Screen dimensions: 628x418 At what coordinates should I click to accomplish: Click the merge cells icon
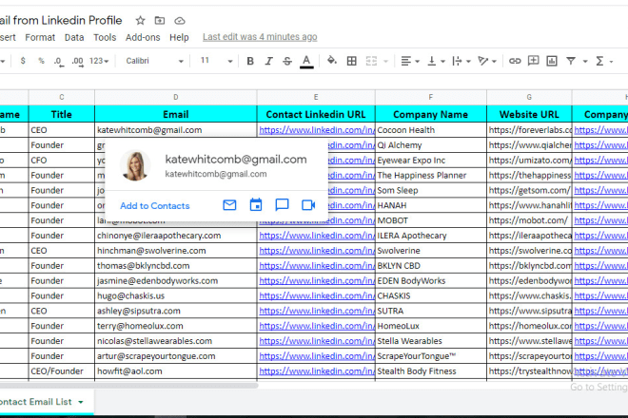tap(371, 61)
